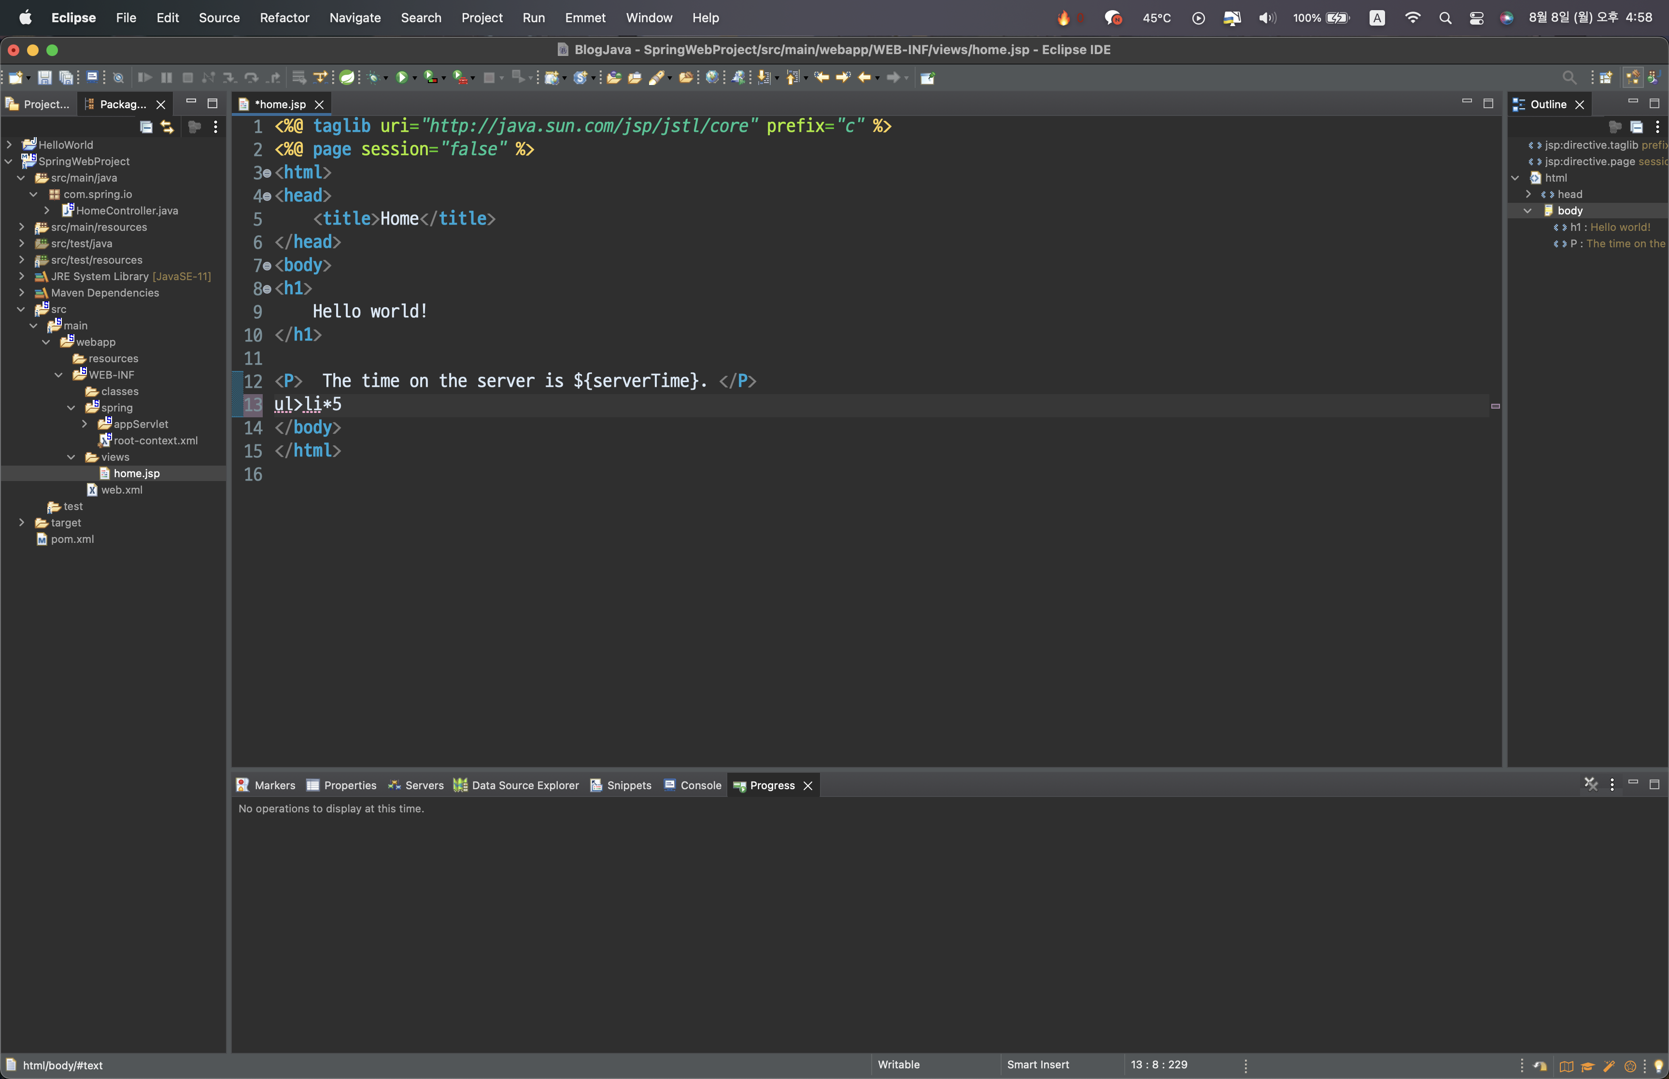
Task: Click the Save All toolbar icon
Action: [x=66, y=78]
